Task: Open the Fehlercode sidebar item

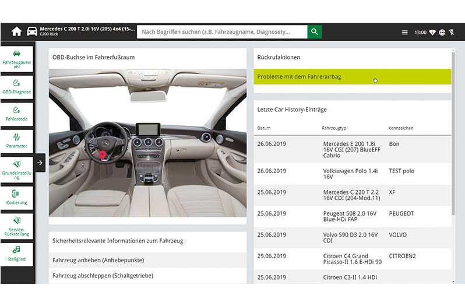Action: [x=17, y=113]
